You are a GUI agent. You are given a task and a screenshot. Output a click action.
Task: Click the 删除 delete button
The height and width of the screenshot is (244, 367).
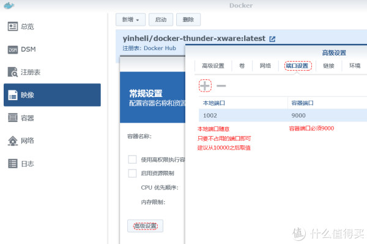pos(188,20)
